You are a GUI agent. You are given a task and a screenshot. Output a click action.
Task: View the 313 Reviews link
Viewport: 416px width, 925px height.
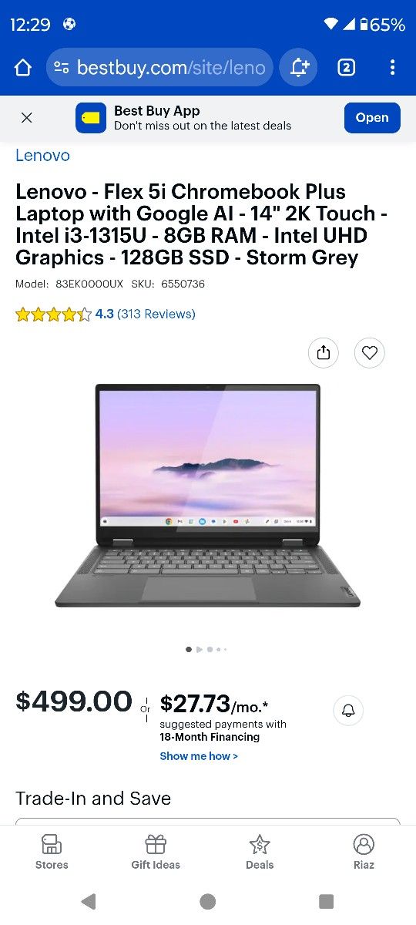[156, 314]
